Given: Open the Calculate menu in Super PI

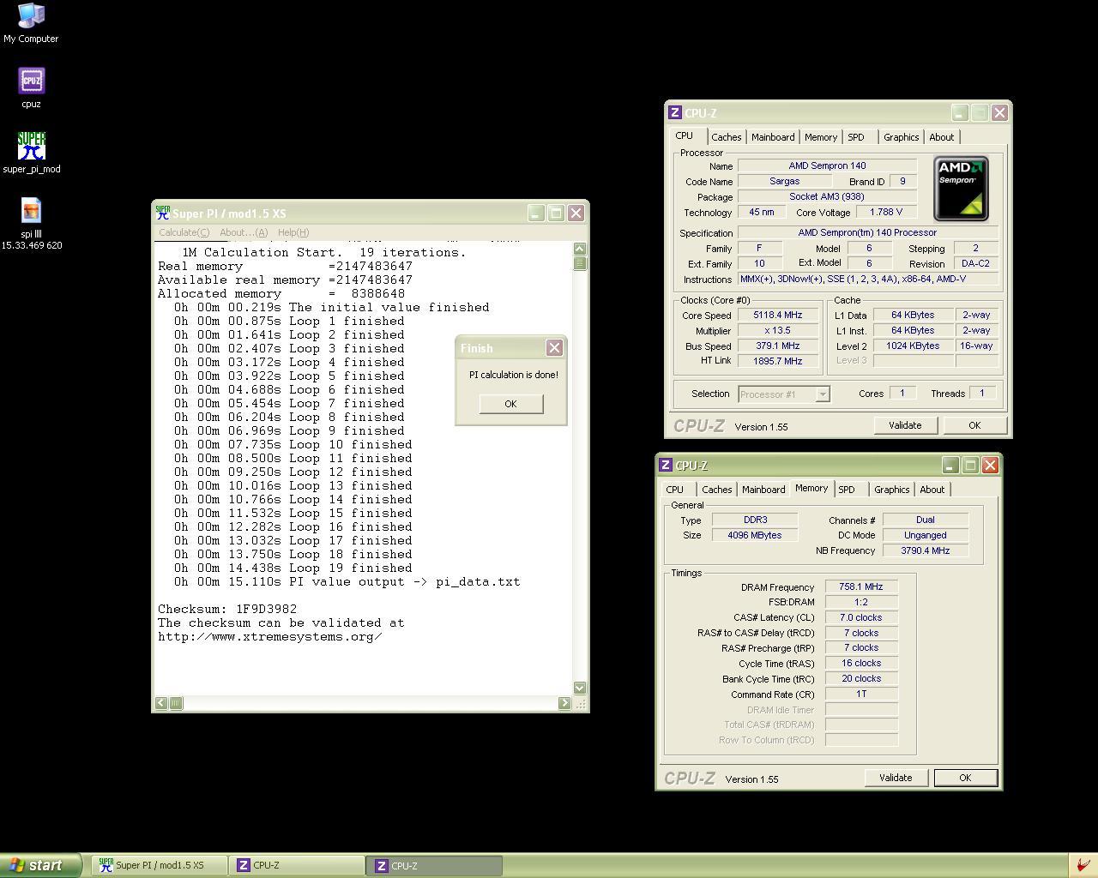Looking at the screenshot, I should click(x=184, y=232).
